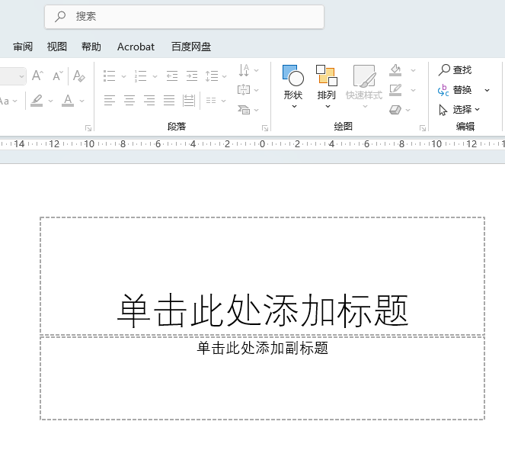Apply the shape outline pen
Screen dimensions: 505x460
(395, 90)
